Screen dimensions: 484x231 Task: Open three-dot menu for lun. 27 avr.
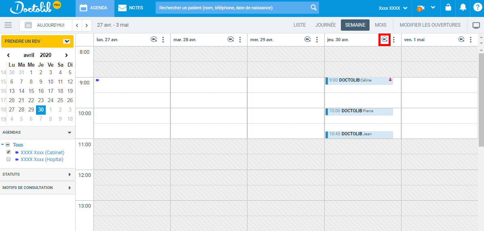(163, 40)
